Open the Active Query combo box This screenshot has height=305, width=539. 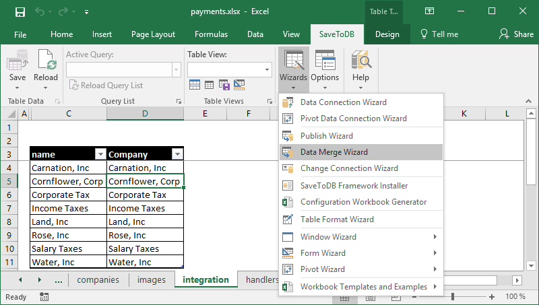(x=123, y=70)
